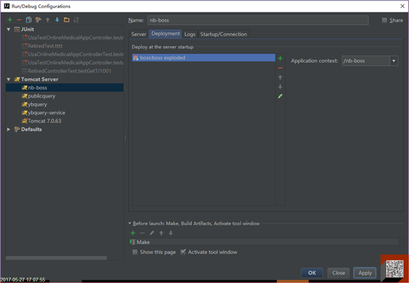Close the Run/Debug Configurations dialog
This screenshot has height=283, width=409.
pyautogui.click(x=402, y=6)
